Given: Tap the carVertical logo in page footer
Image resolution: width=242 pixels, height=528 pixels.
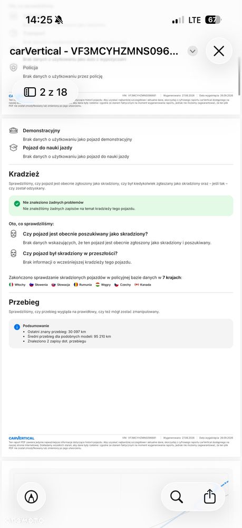Looking at the screenshot, I should click(22, 438).
